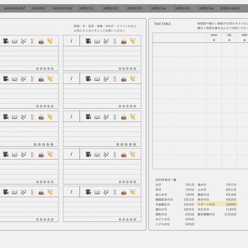This screenshot has height=248, width=248.
Task: Tap event tag icon in bottom right-column card
Action: click(x=133, y=192)
